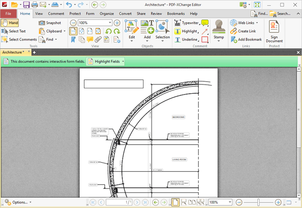Choose the red rectangle shape tool

click(205, 40)
